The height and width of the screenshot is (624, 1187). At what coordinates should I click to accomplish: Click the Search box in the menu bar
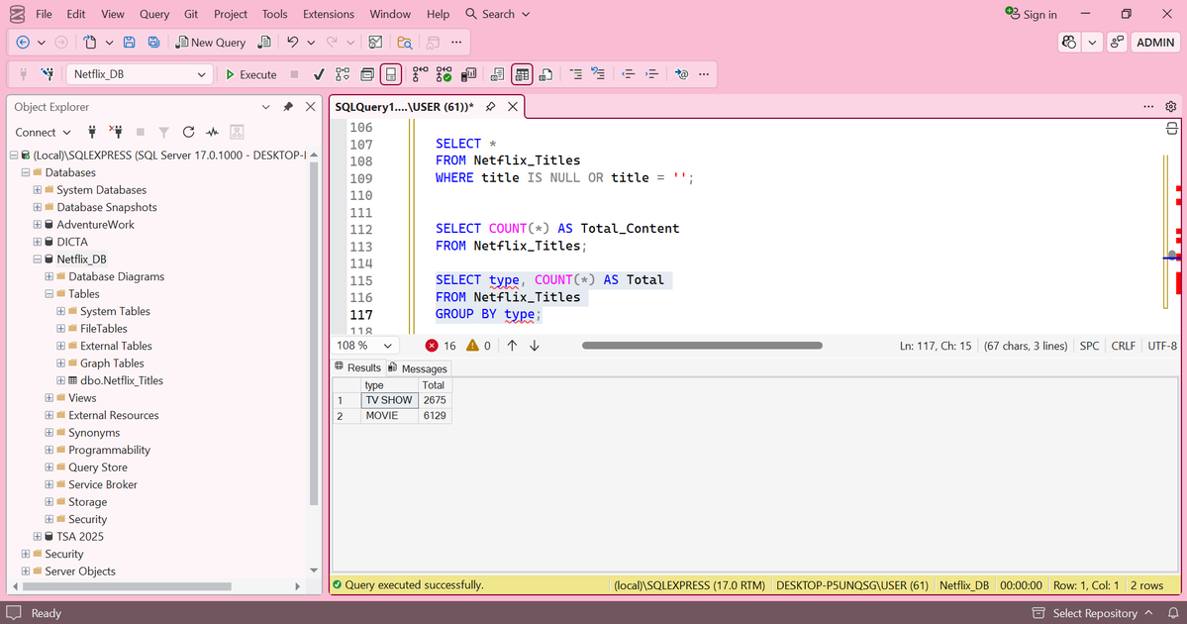point(497,14)
